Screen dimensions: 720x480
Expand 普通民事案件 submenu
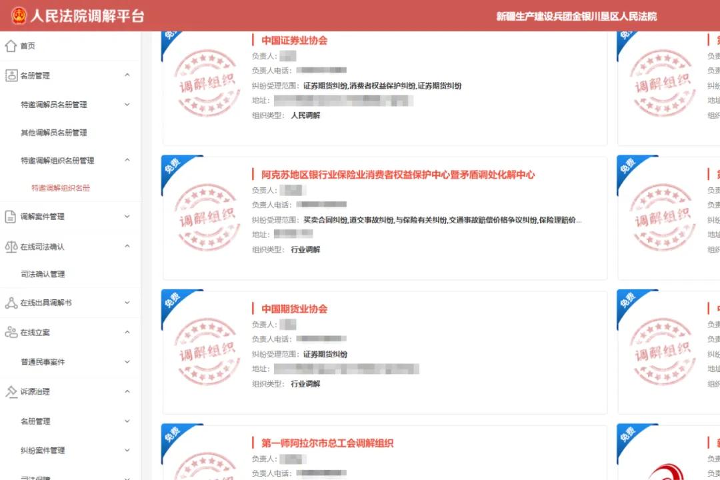point(127,362)
